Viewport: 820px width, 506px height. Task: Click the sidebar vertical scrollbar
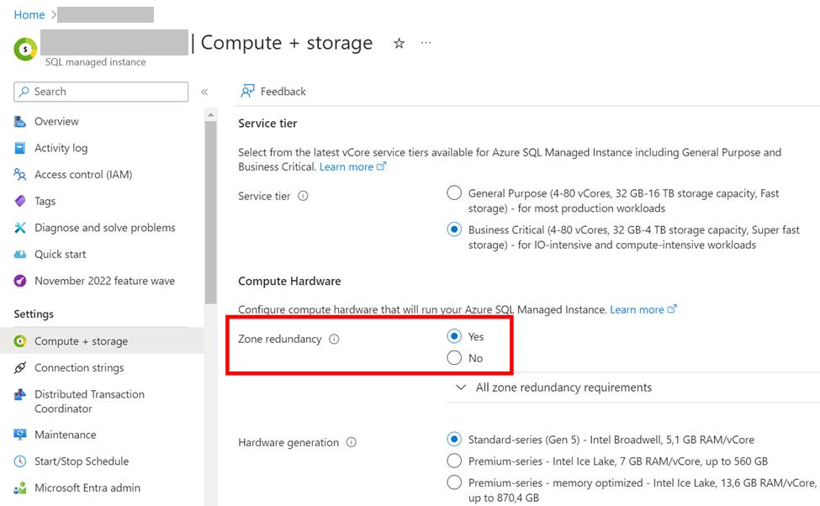[x=210, y=210]
